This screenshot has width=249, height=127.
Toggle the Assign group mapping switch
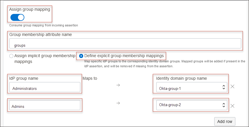17,17
